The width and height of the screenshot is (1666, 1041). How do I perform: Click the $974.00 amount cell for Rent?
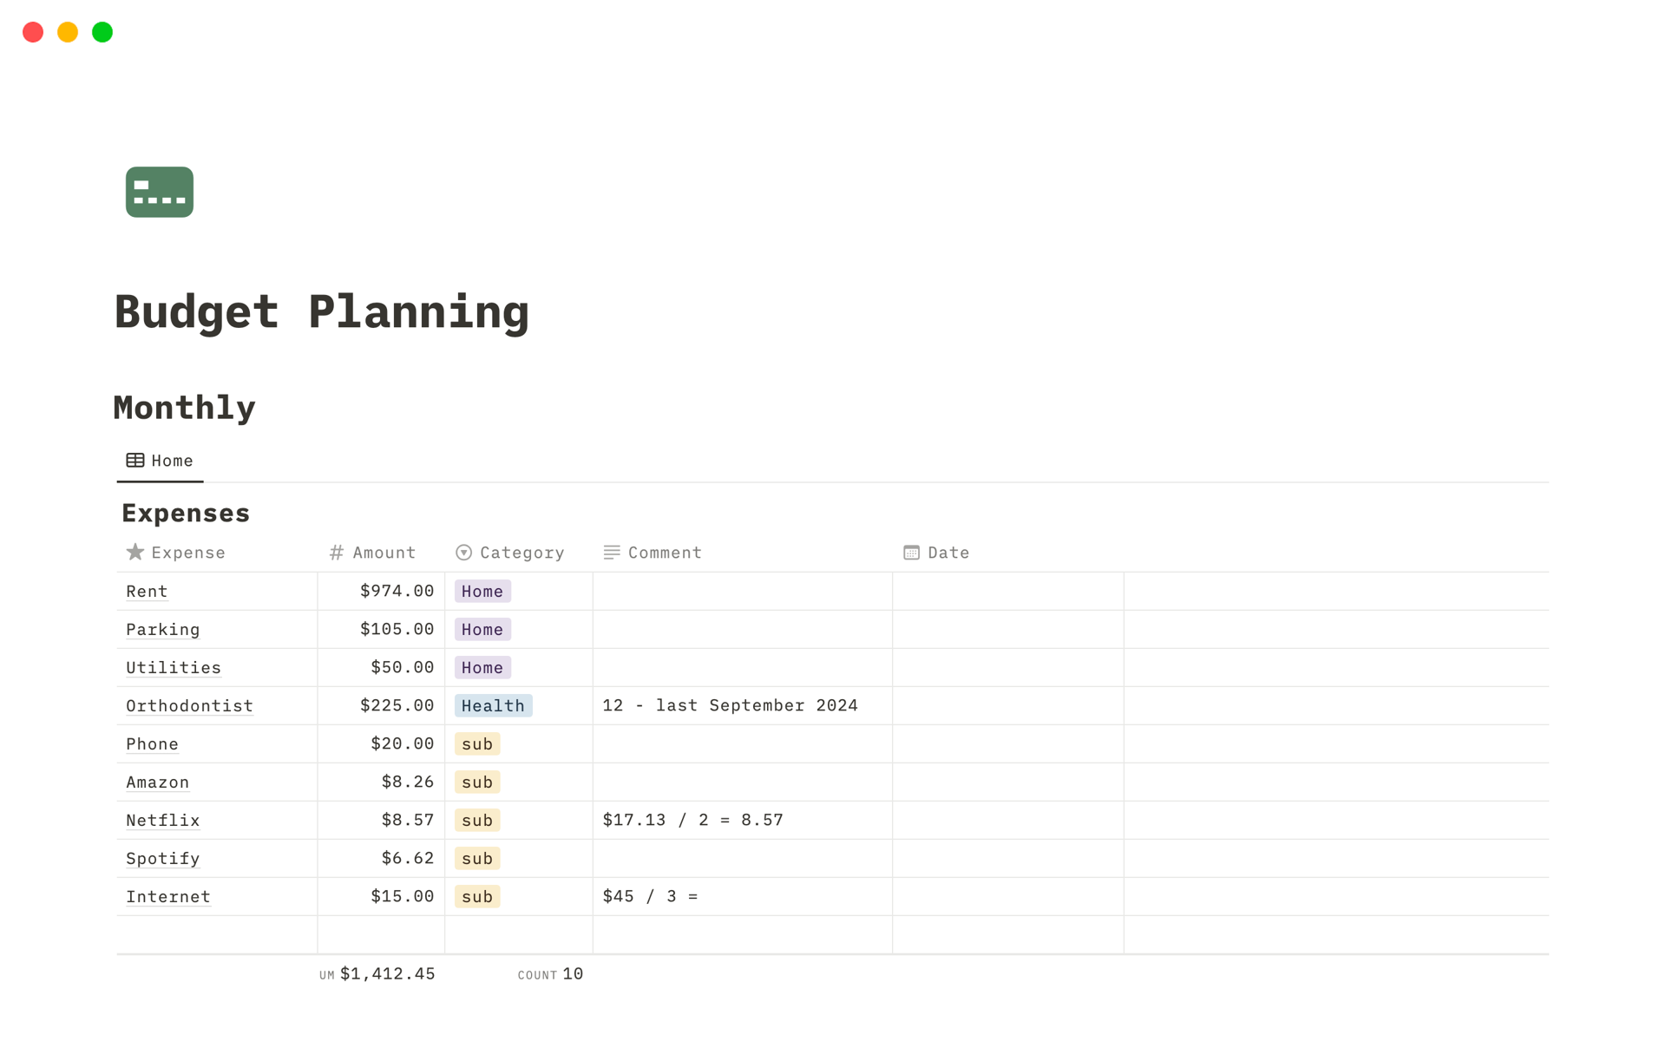(x=397, y=591)
